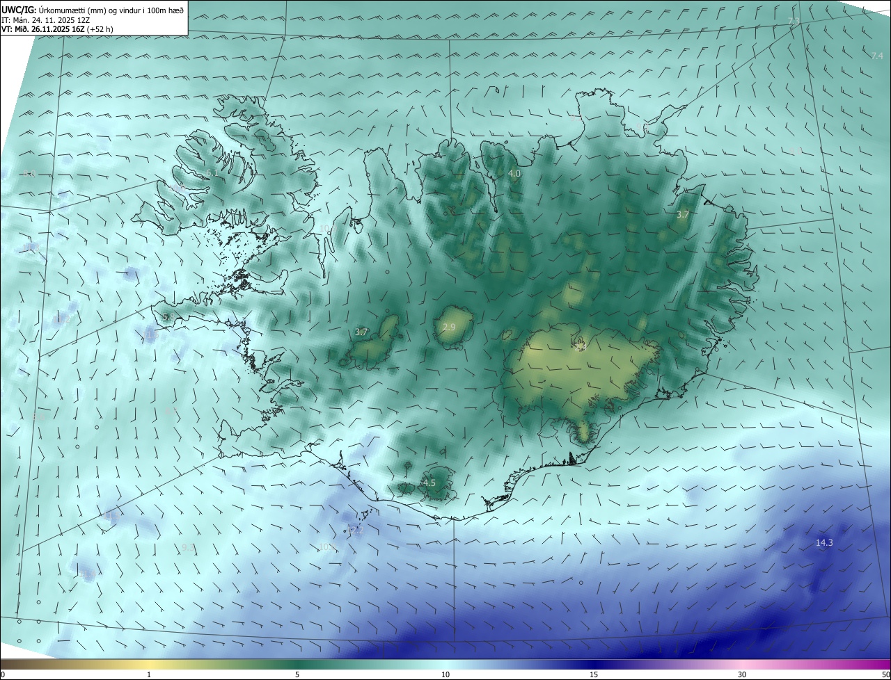Click the 4.5 value on the southern glacier
This screenshot has width=891, height=680.
tap(429, 483)
